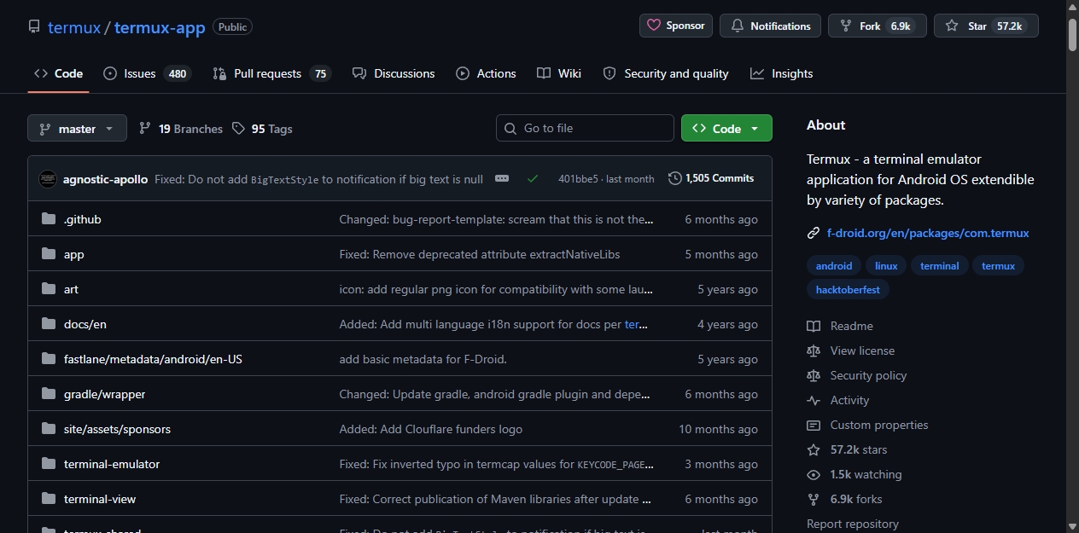Click the Security policy sidebar link

tap(868, 375)
